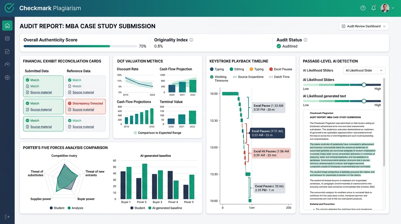Click the AI Likelihood generated text slider handle
401x224 pixels.
tap(364, 101)
